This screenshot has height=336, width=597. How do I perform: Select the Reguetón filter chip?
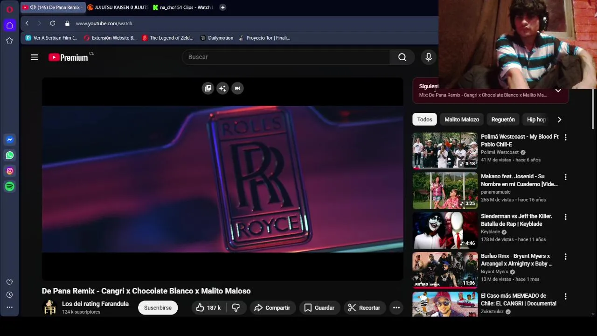pyautogui.click(x=503, y=119)
